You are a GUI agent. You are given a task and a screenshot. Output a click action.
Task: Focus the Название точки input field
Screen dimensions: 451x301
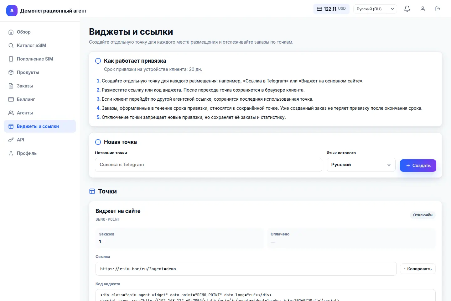[x=209, y=165]
